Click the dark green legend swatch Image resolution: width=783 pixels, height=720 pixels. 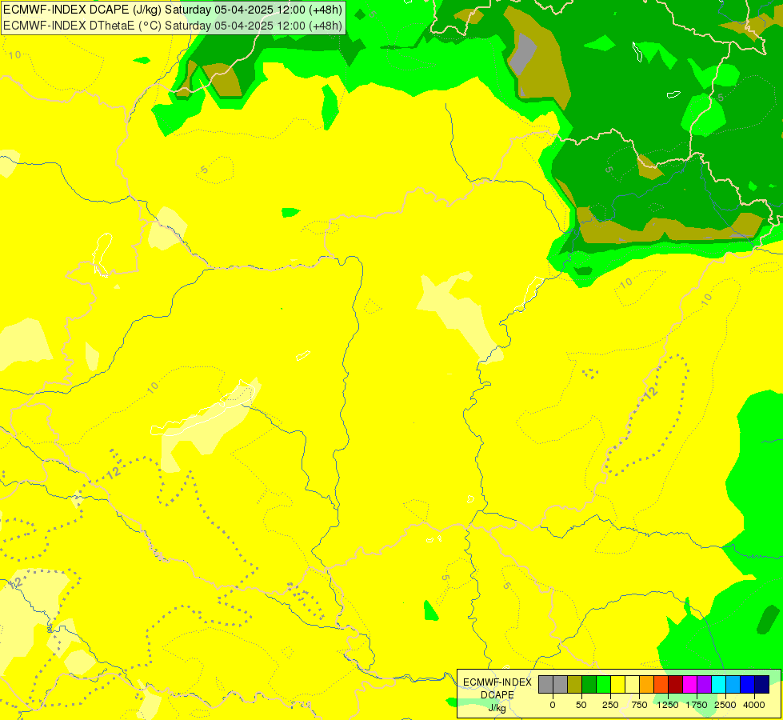click(x=589, y=684)
